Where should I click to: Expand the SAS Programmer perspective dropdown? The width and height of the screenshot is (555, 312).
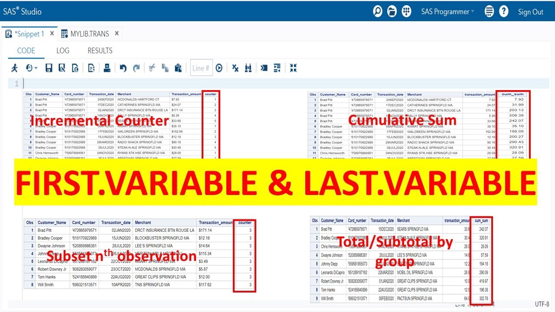coord(448,12)
